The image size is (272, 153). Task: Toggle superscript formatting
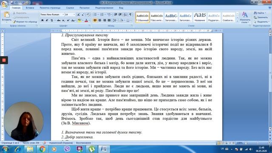[68, 20]
